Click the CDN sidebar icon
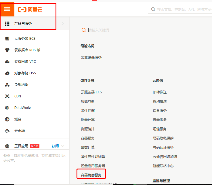Screen dimensions: 212x185 (7, 96)
